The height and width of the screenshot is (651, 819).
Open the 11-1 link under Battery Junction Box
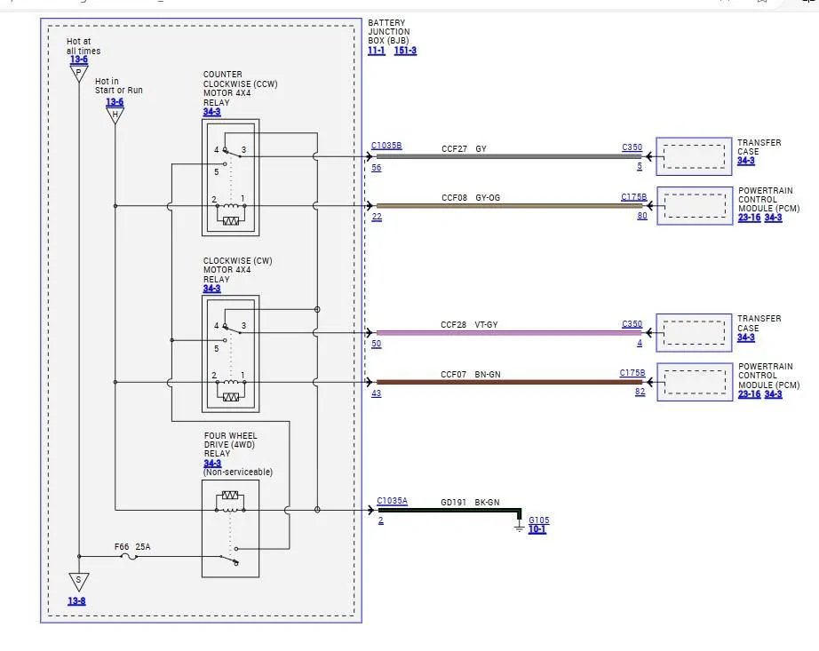point(376,51)
